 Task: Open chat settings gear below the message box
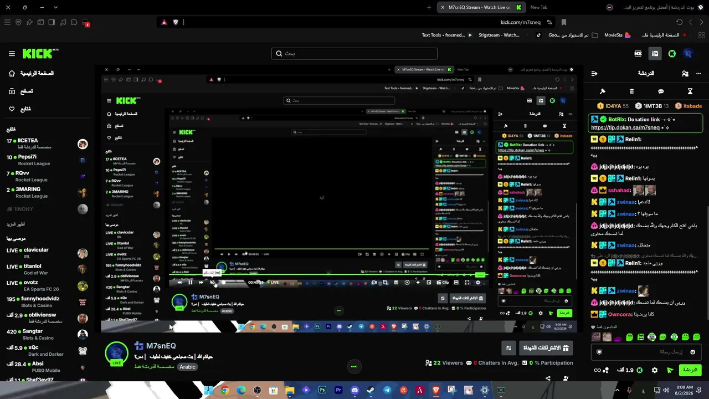[655, 370]
